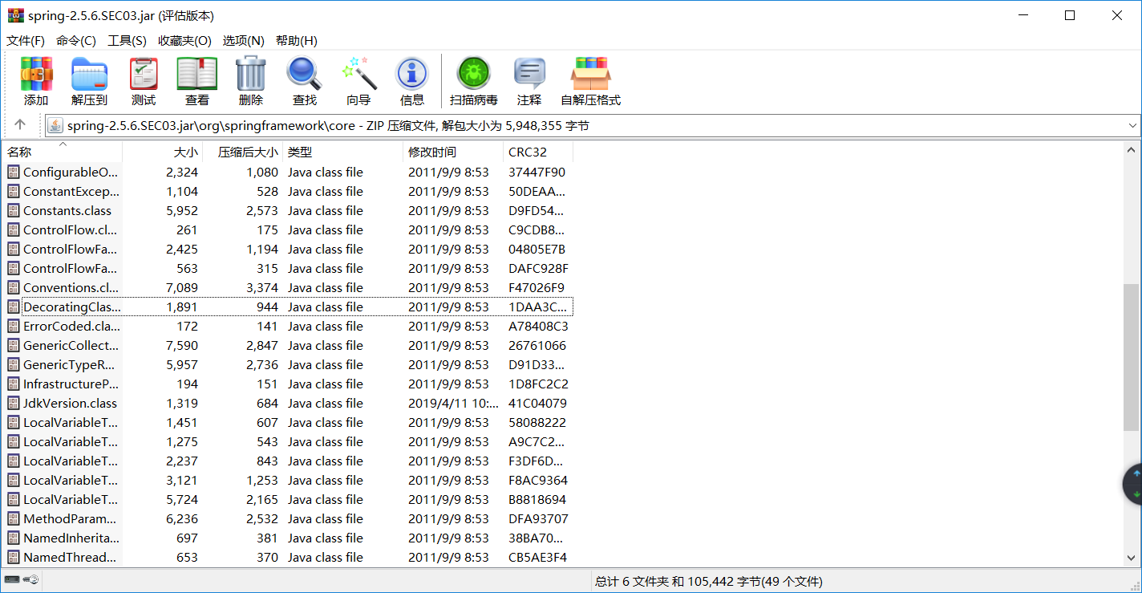
Task: Click the CRC32 value DFA93707
Action: tap(538, 518)
